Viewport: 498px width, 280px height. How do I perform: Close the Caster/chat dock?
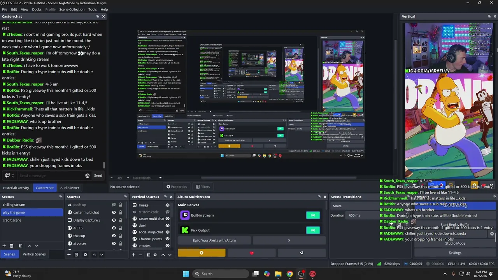pyautogui.click(x=103, y=16)
